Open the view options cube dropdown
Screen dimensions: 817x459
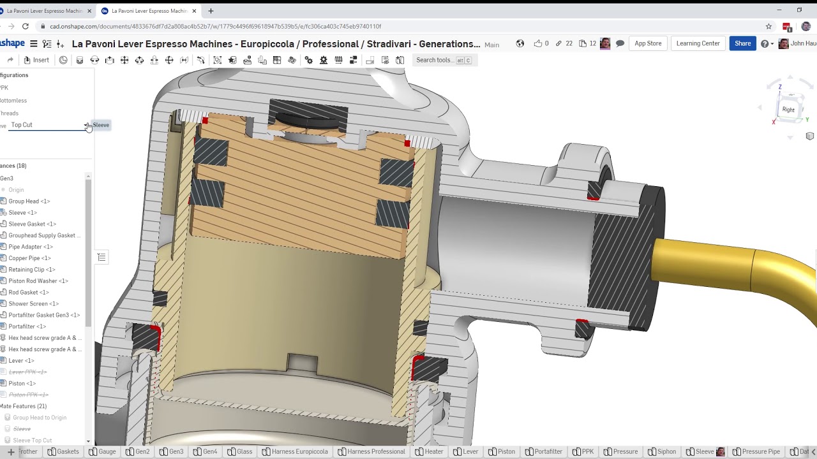tap(810, 136)
